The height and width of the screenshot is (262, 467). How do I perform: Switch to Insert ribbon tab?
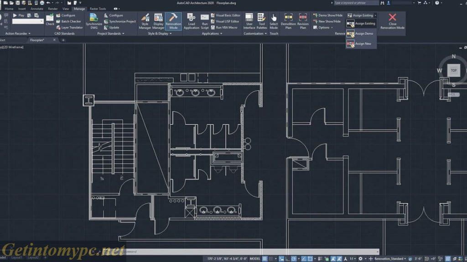coord(22,9)
